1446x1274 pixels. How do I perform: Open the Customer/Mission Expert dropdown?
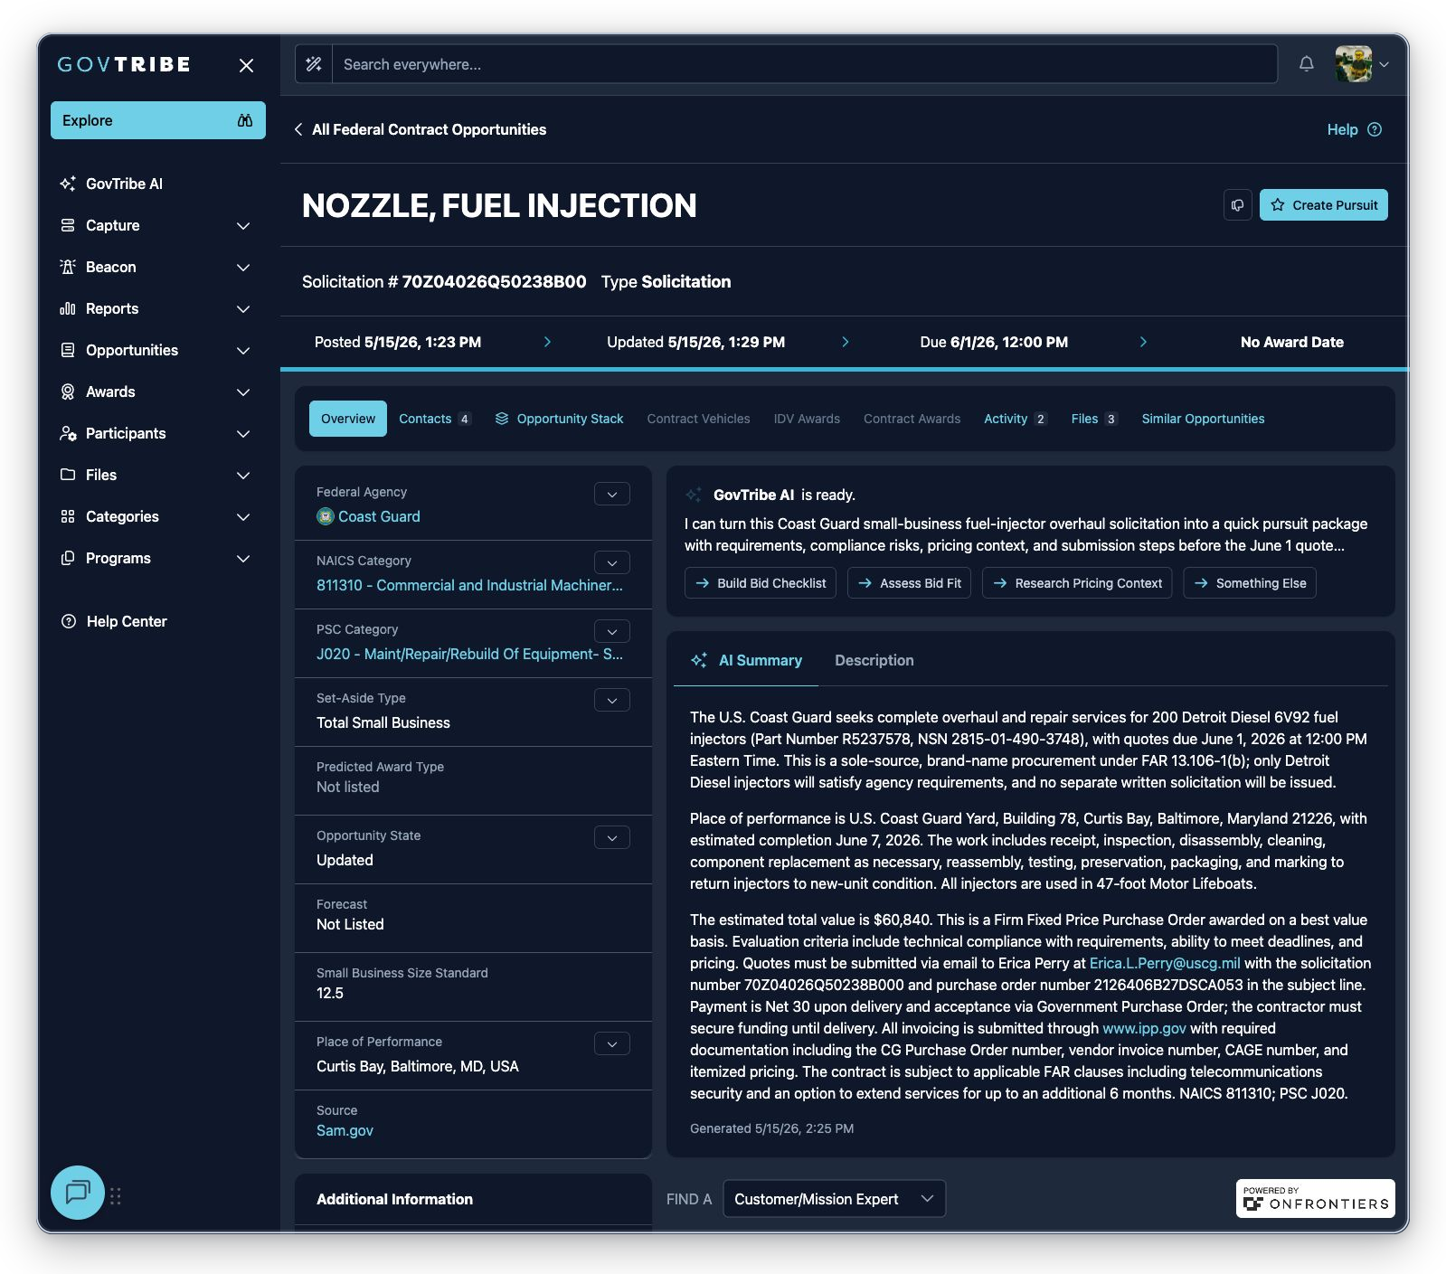point(834,1199)
